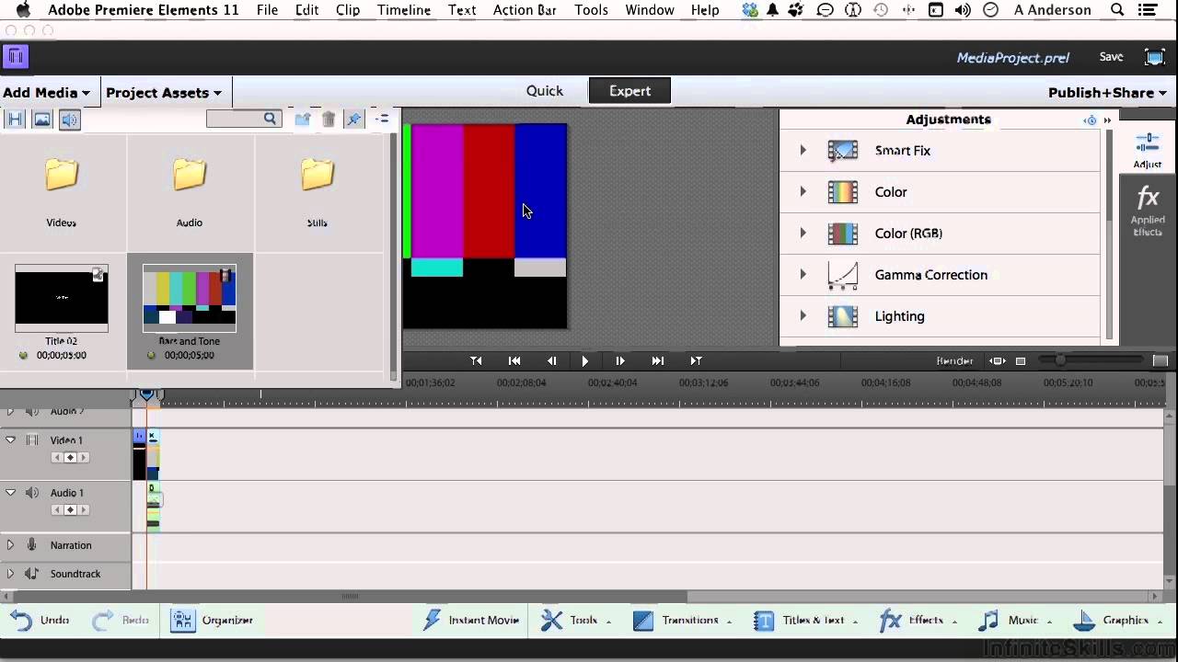Open the Audio folder

tap(190, 174)
